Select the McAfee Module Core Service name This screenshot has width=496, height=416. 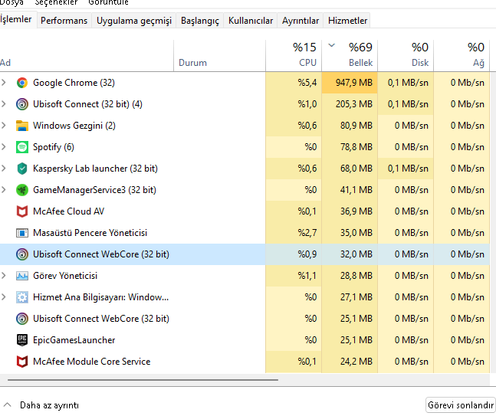[92, 362]
